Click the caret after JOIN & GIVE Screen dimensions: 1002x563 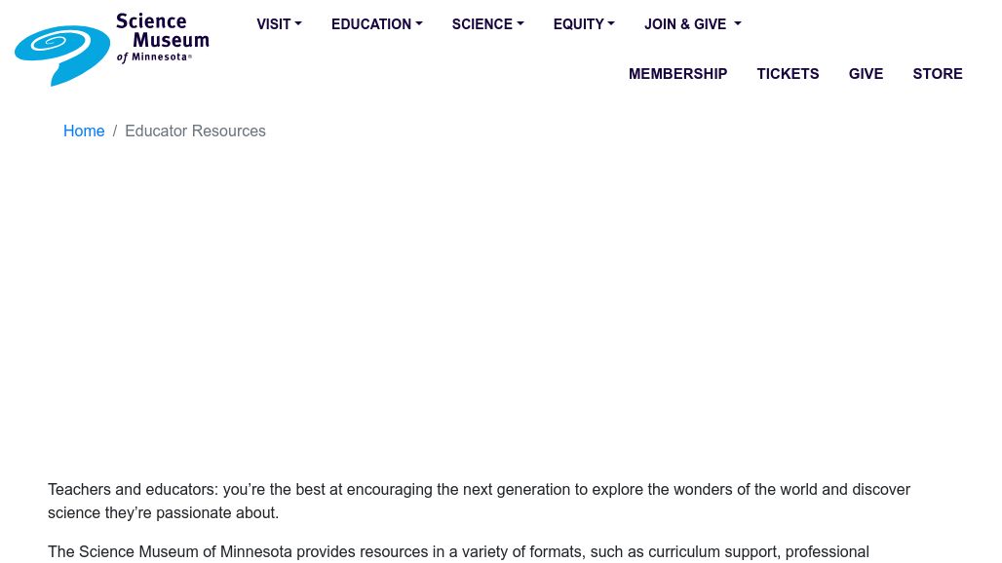click(738, 23)
